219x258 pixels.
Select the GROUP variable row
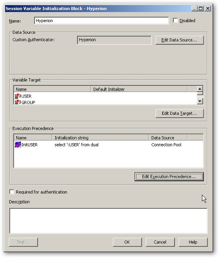[x=106, y=102]
